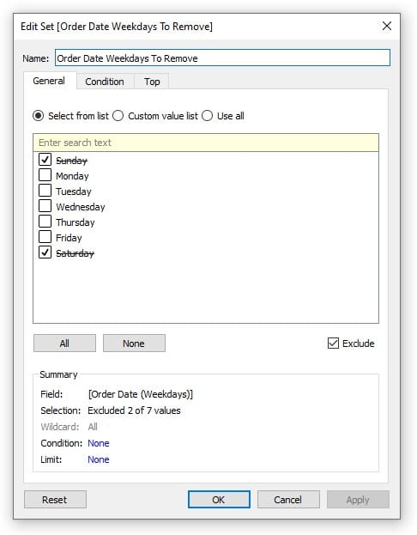Click the None button below the list
Viewport: 417px width, 535px height.
[134, 343]
